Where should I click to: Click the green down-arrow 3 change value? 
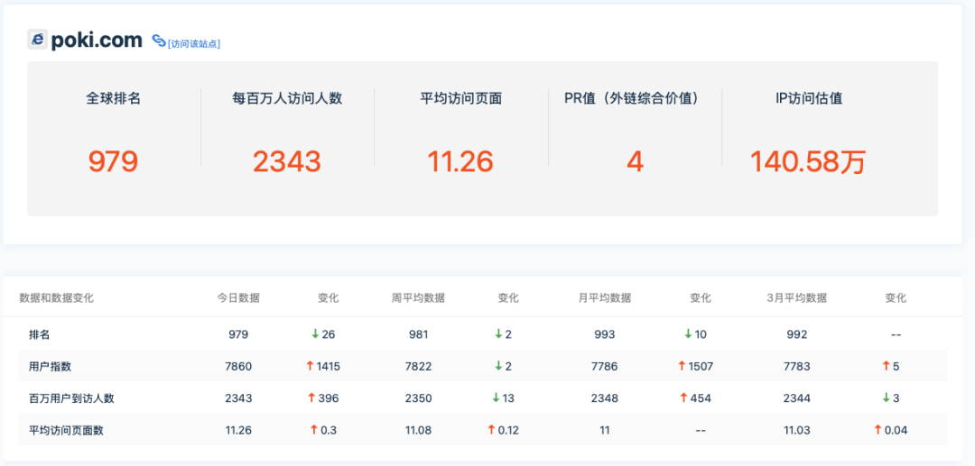pos(891,398)
